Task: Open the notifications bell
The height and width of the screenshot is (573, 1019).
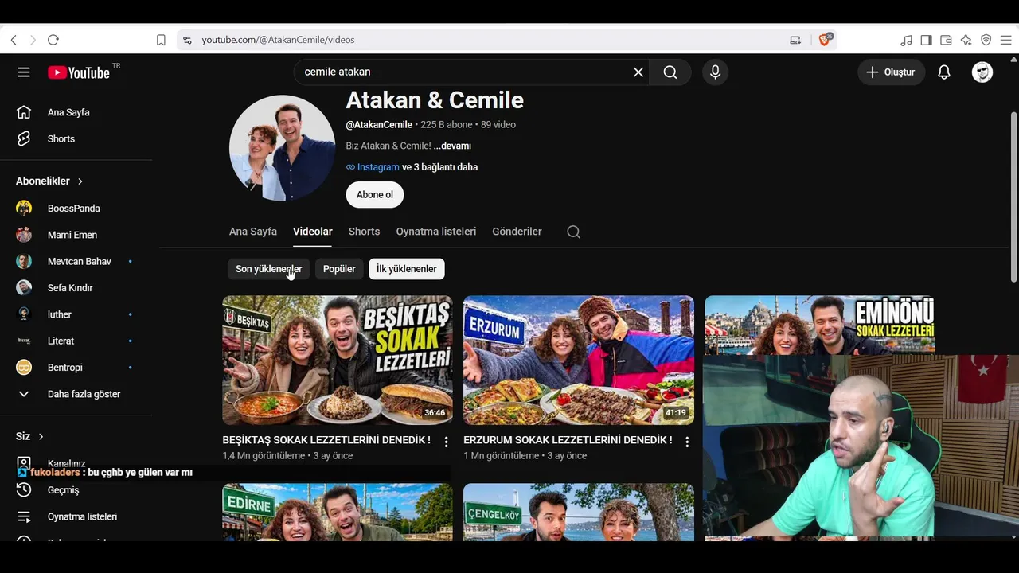Action: pyautogui.click(x=944, y=72)
